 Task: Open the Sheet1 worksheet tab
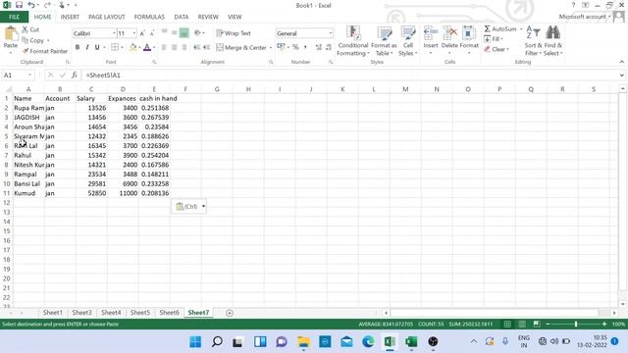pyautogui.click(x=52, y=312)
